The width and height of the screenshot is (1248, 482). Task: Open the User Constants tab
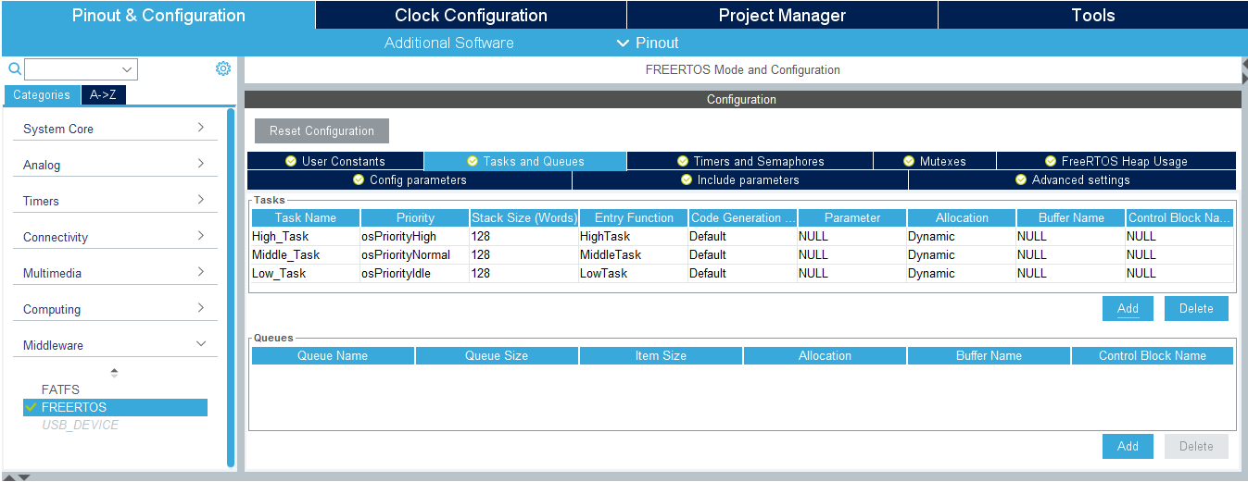coord(335,161)
